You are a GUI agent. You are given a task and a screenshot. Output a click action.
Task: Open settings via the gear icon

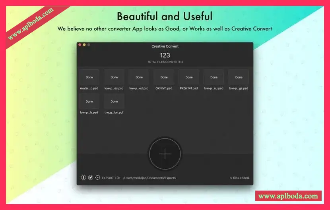pos(98,178)
